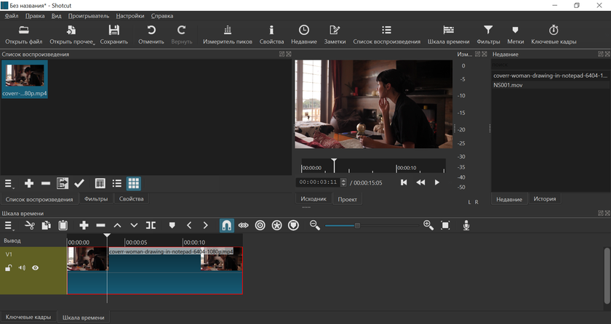Screen dimensions: 611x324
Task: Click timecode spinner arrows
Action: (343, 182)
